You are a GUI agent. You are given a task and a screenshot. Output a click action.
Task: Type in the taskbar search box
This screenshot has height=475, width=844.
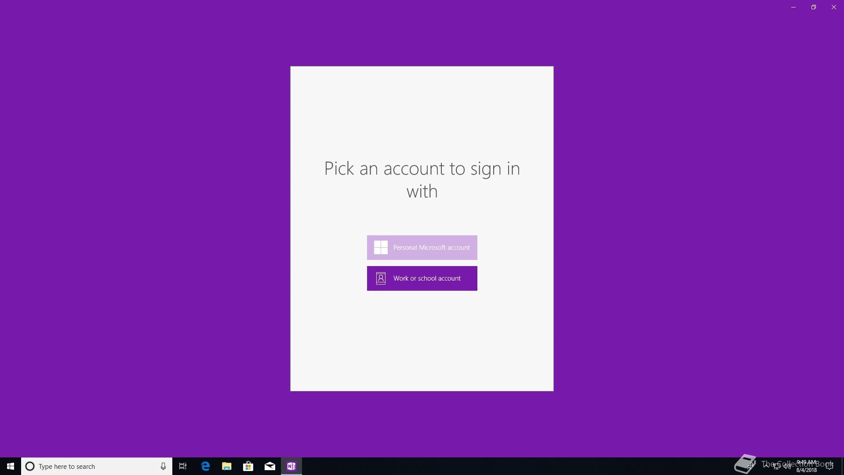tap(95, 466)
